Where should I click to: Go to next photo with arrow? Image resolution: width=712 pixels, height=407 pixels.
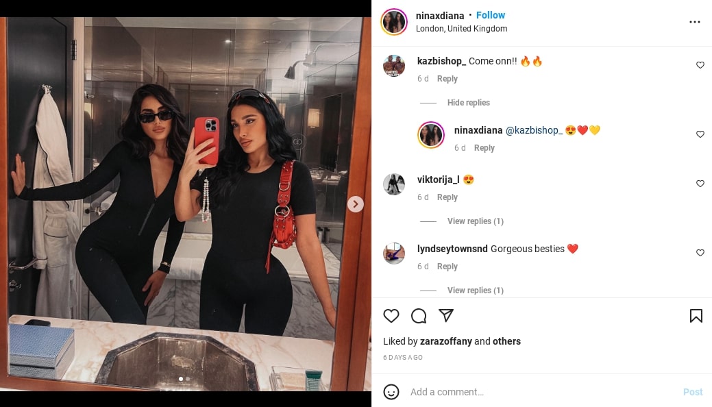pyautogui.click(x=356, y=204)
